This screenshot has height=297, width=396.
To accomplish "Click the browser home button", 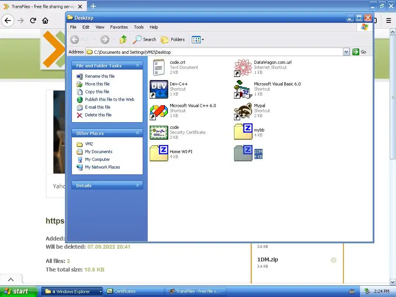I will pyautogui.click(x=45, y=20).
